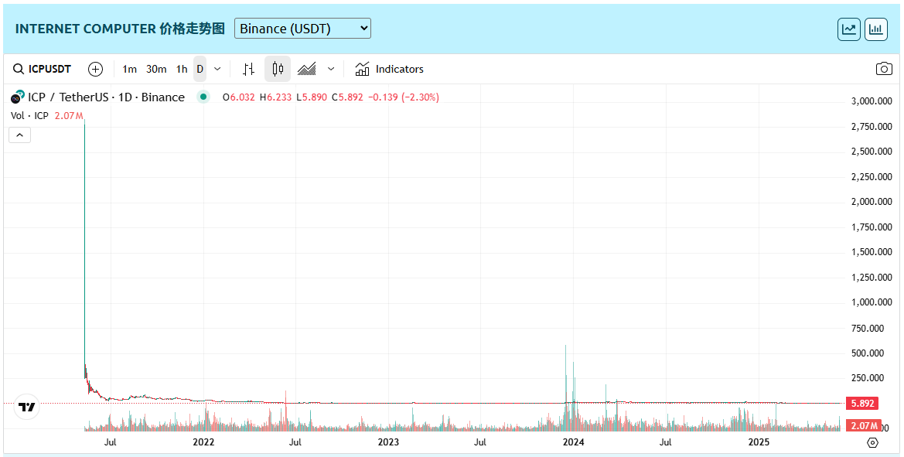904x457 pixels.
Task: Toggle the green market status dot
Action: pos(203,97)
